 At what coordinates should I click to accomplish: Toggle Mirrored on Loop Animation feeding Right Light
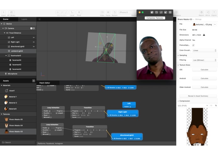click(x=51, y=117)
